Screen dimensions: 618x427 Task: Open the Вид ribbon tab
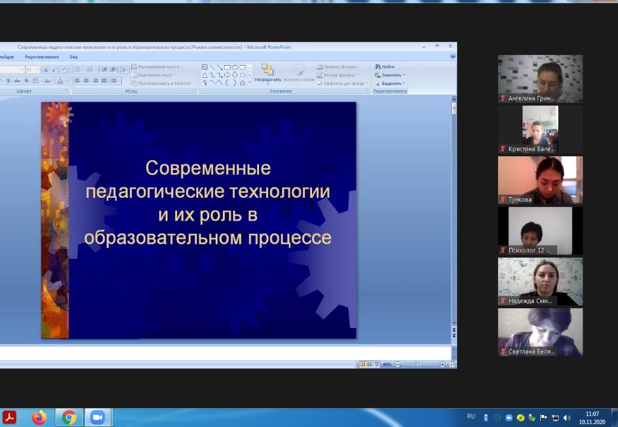[x=73, y=57]
